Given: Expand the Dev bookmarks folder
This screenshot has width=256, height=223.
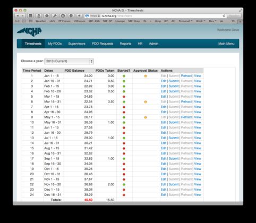Looking at the screenshot, I should click(x=212, y=21).
